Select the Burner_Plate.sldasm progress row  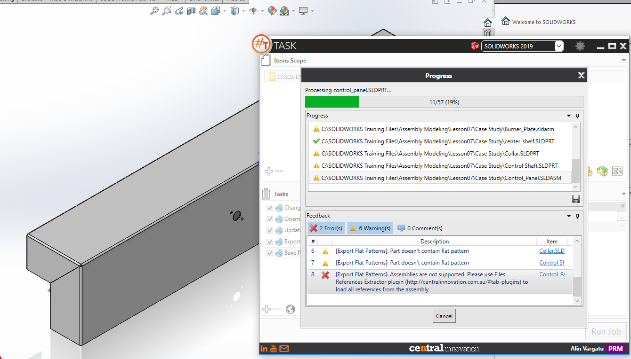[440, 129]
